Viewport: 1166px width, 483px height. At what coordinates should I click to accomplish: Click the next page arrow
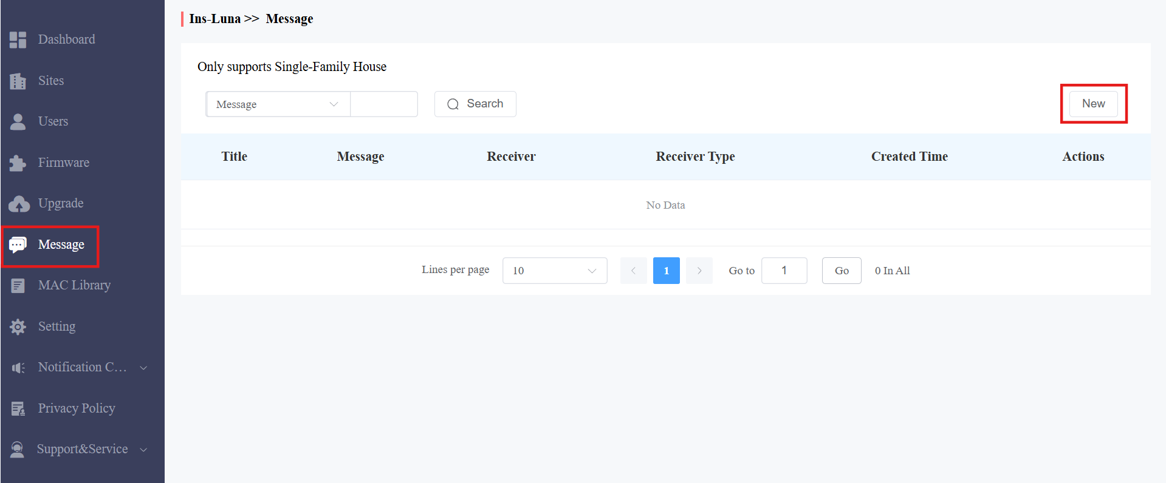tap(699, 271)
